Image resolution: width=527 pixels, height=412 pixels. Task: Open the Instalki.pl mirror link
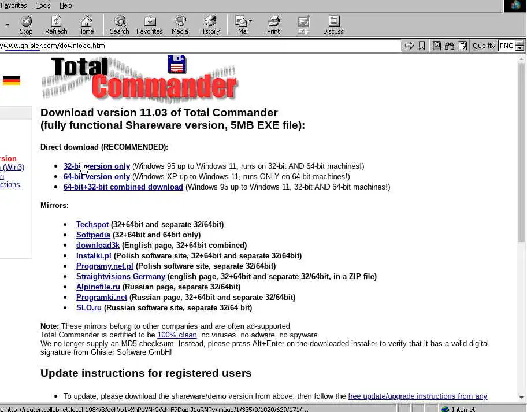click(x=94, y=256)
